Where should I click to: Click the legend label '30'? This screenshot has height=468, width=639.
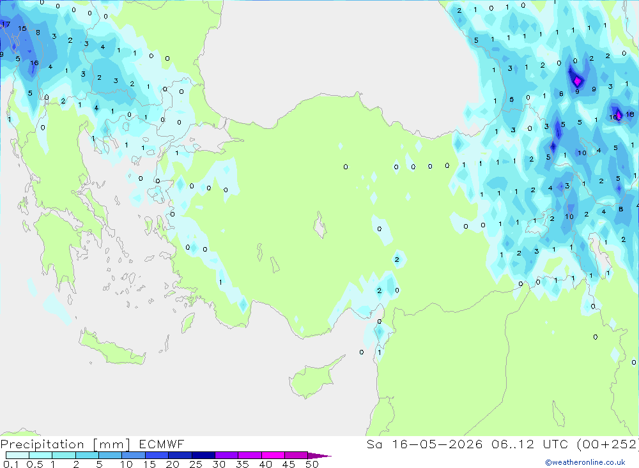point(219,464)
